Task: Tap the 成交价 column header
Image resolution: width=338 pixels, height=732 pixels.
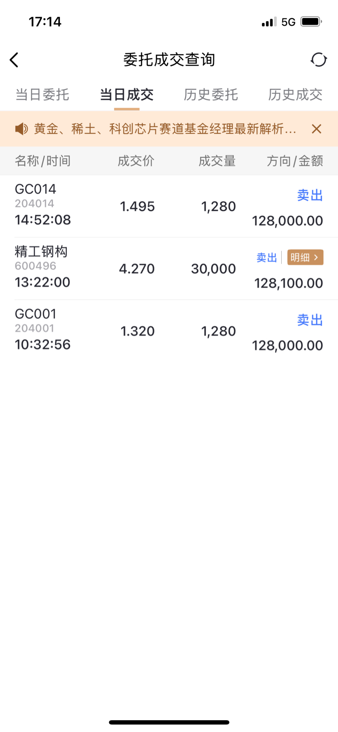Action: click(x=136, y=161)
